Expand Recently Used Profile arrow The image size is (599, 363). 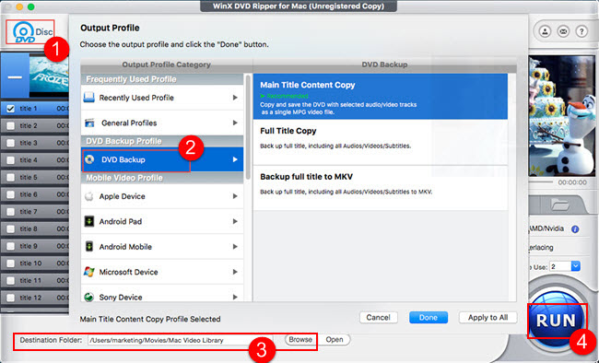tap(235, 98)
